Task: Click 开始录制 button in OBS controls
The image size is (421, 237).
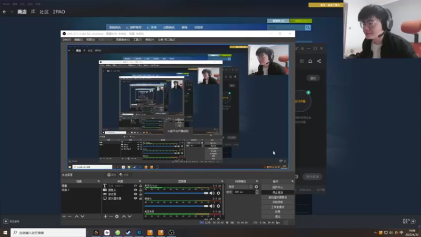Action: (x=278, y=202)
